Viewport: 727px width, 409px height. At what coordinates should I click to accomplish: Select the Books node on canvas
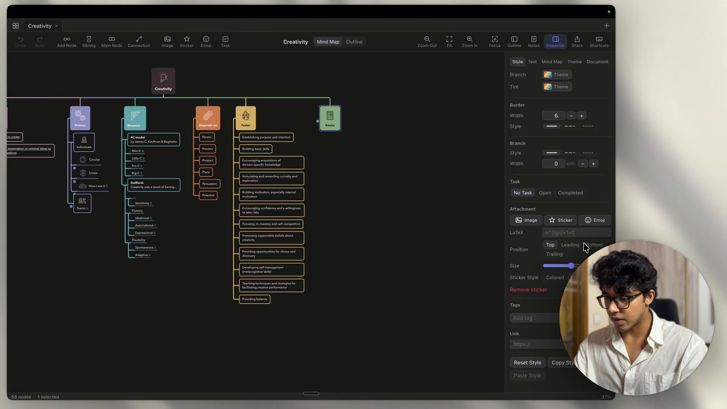point(330,118)
